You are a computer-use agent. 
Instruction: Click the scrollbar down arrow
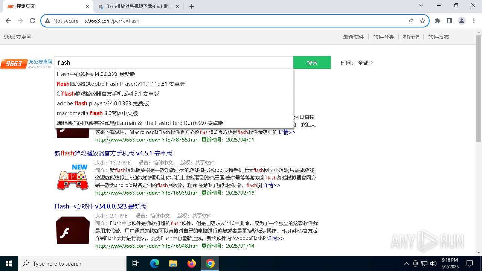click(479, 253)
